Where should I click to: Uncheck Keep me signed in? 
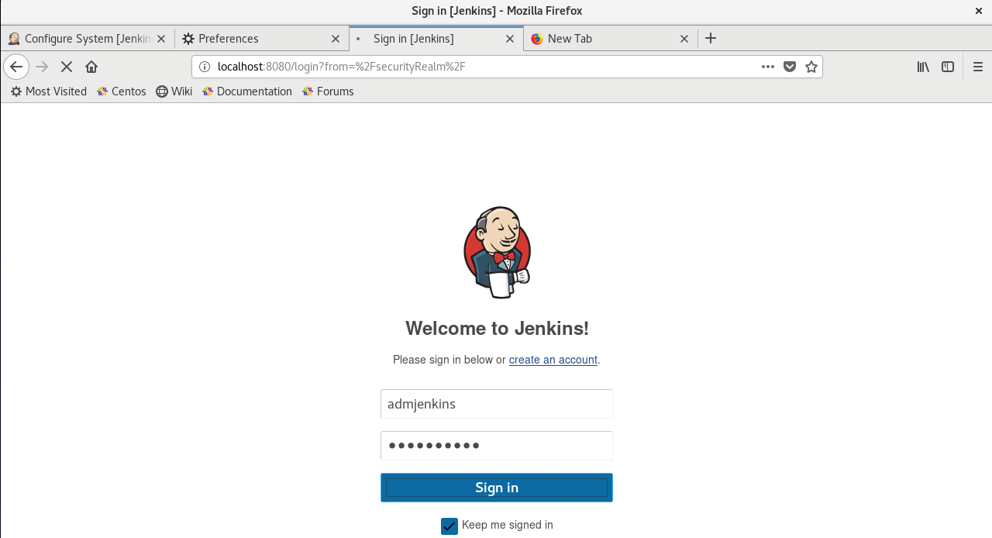pyautogui.click(x=449, y=526)
